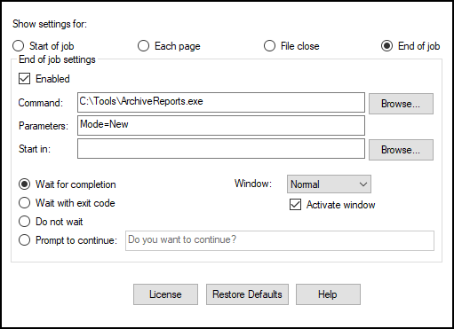Click the End of job settings group title
The width and height of the screenshot is (454, 329).
click(x=57, y=59)
